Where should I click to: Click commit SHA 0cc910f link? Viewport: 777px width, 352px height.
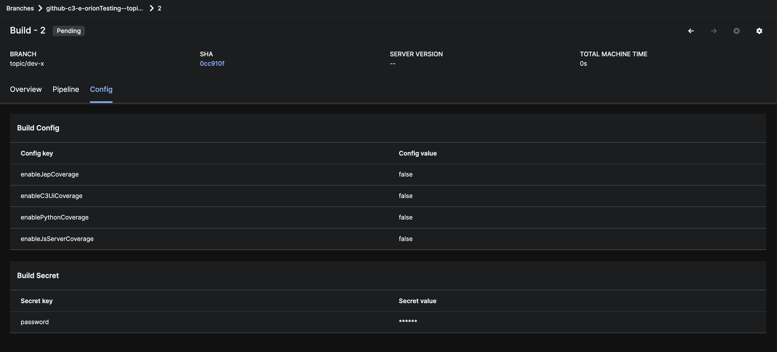[212, 63]
